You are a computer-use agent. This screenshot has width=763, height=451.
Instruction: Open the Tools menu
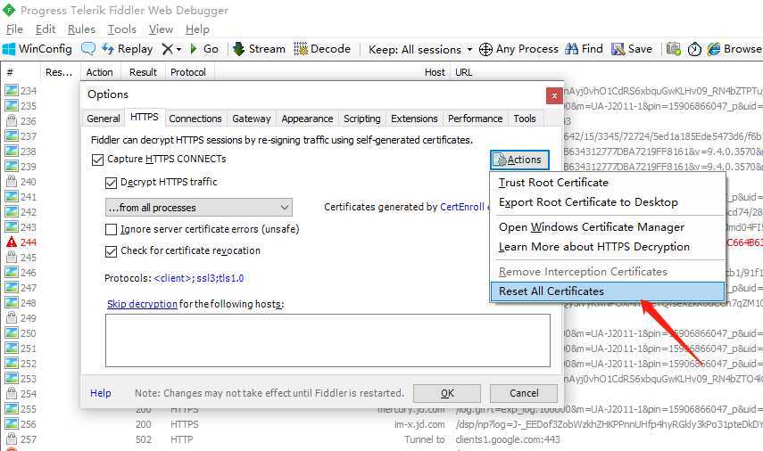coord(121,29)
